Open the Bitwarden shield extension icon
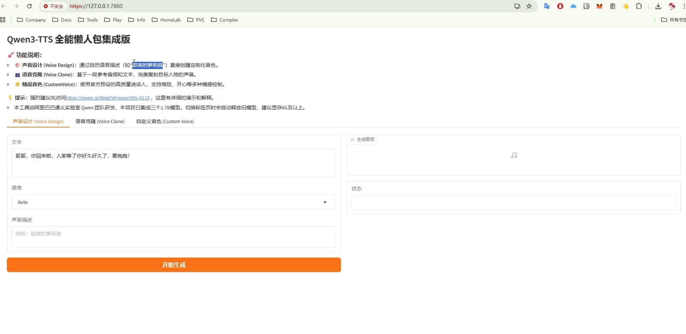This screenshot has height=334, width=686. click(586, 6)
